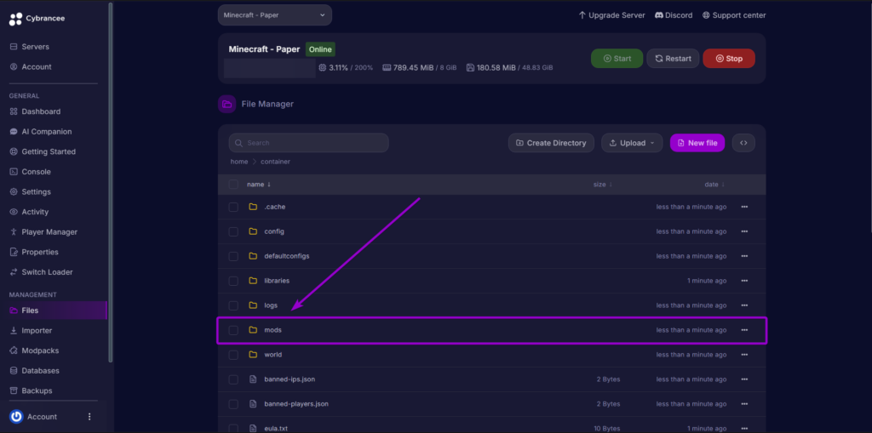Click the home breadcrumb link
The height and width of the screenshot is (433, 872).
239,162
